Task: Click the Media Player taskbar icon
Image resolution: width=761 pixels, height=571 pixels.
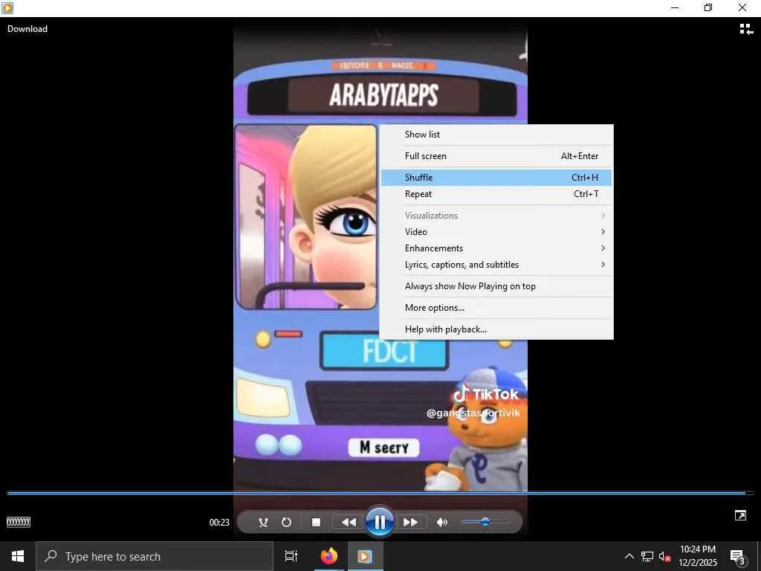Action: (x=365, y=556)
